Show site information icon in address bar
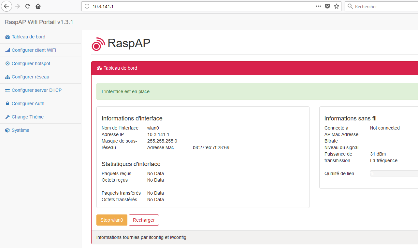Screen dimensions: 418x248 click(87, 6)
